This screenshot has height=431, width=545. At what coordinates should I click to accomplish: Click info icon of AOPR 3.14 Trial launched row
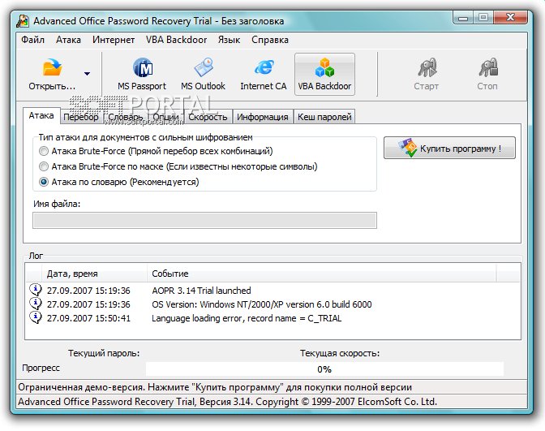(36, 290)
